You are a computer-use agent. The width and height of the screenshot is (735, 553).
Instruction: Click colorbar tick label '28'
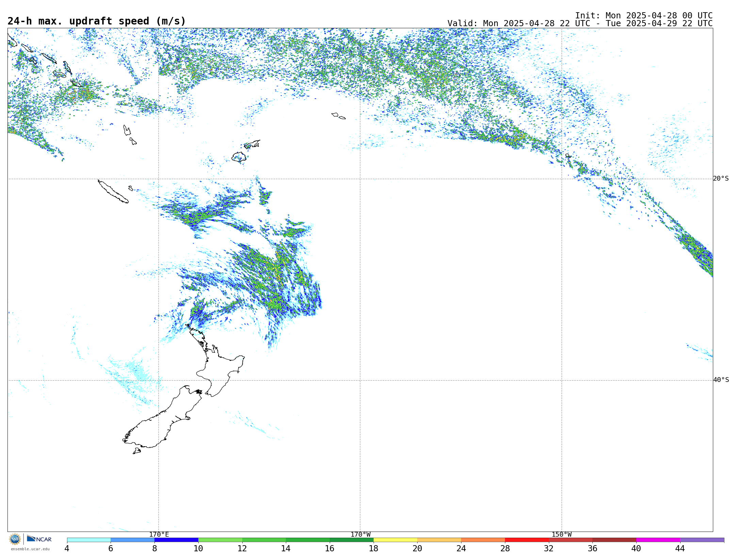click(505, 549)
